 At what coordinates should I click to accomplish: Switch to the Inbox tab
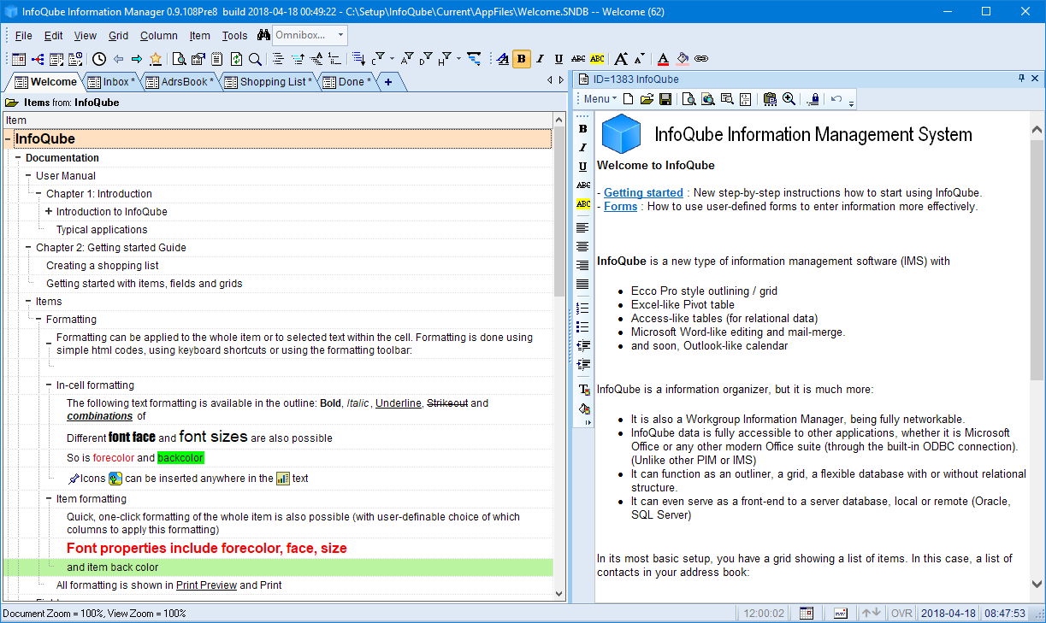[112, 82]
